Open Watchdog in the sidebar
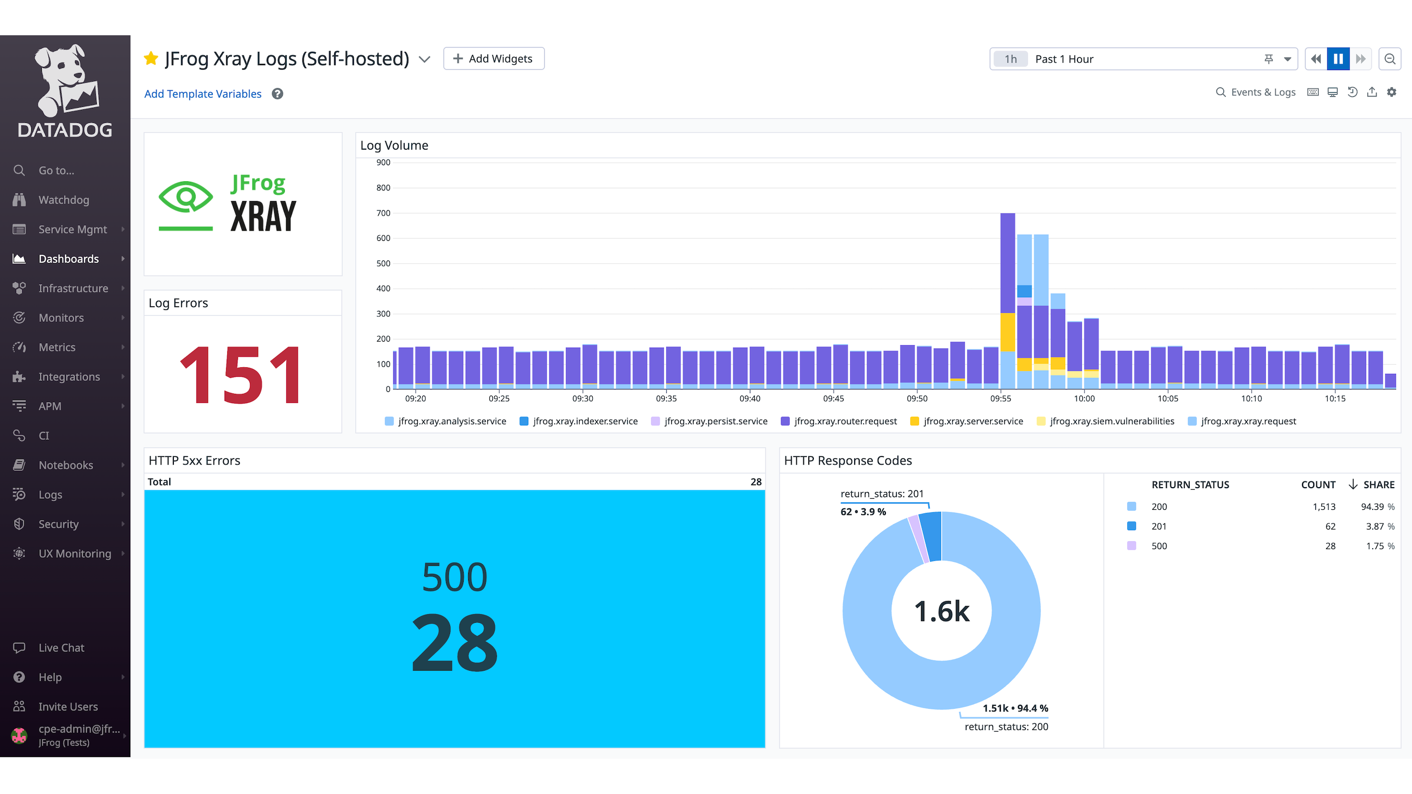Screen dimensions: 1412x794 coord(63,200)
